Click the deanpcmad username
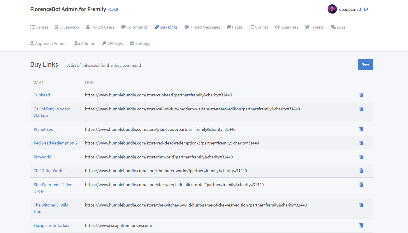The image size is (408, 233). click(x=350, y=9)
